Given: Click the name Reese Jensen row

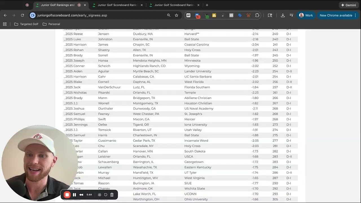Looking at the screenshot, I should point(180,34).
